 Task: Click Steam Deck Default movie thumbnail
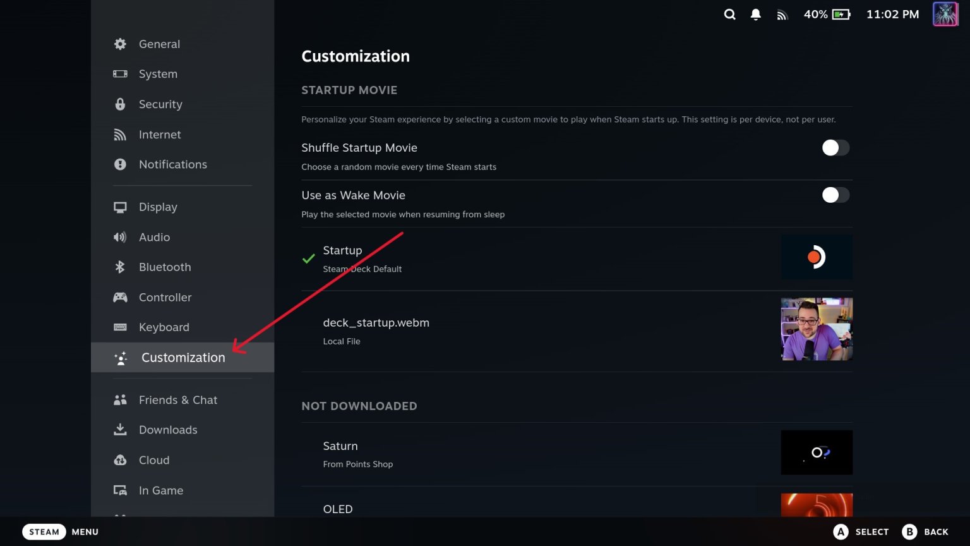pos(817,257)
